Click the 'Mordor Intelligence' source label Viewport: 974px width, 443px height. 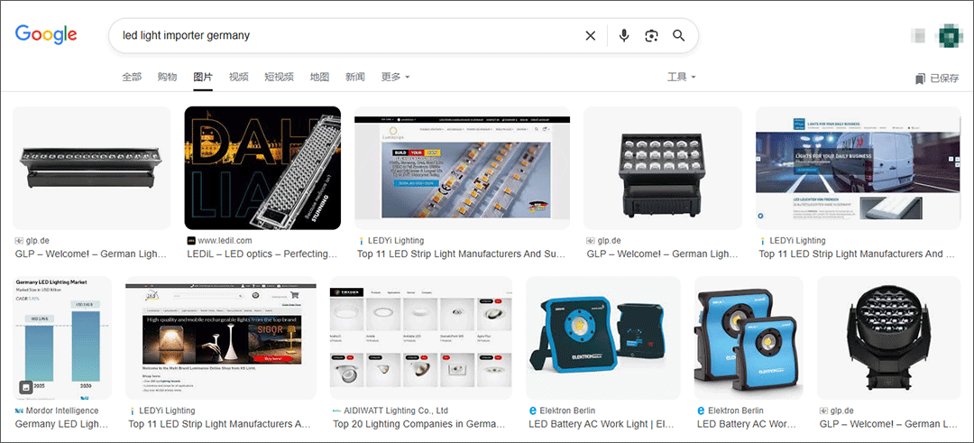tap(62, 411)
